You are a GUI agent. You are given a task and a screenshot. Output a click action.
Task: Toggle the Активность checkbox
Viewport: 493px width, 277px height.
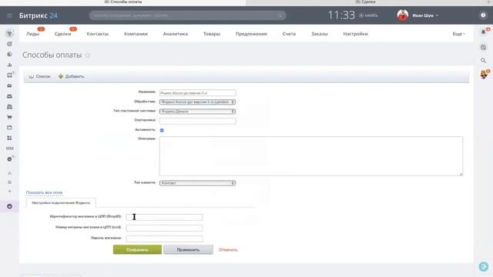pos(162,130)
